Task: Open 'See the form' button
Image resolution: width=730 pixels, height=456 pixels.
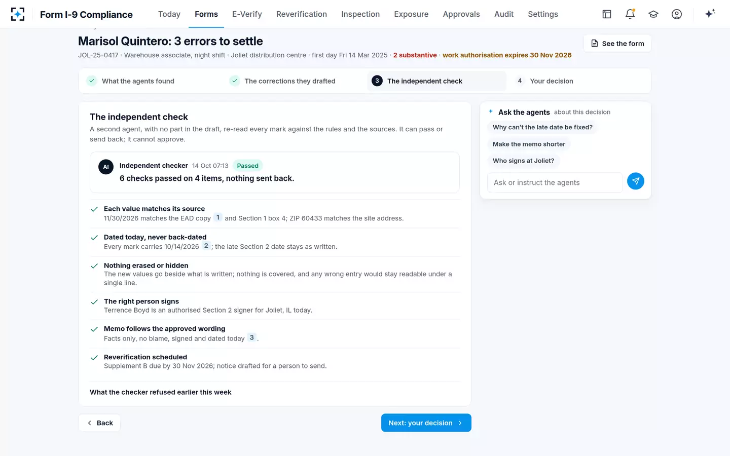Action: tap(617, 44)
